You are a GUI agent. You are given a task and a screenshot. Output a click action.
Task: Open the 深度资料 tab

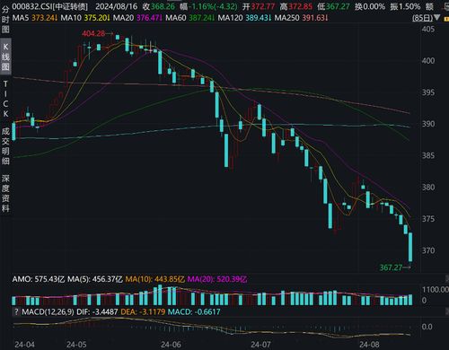5,193
